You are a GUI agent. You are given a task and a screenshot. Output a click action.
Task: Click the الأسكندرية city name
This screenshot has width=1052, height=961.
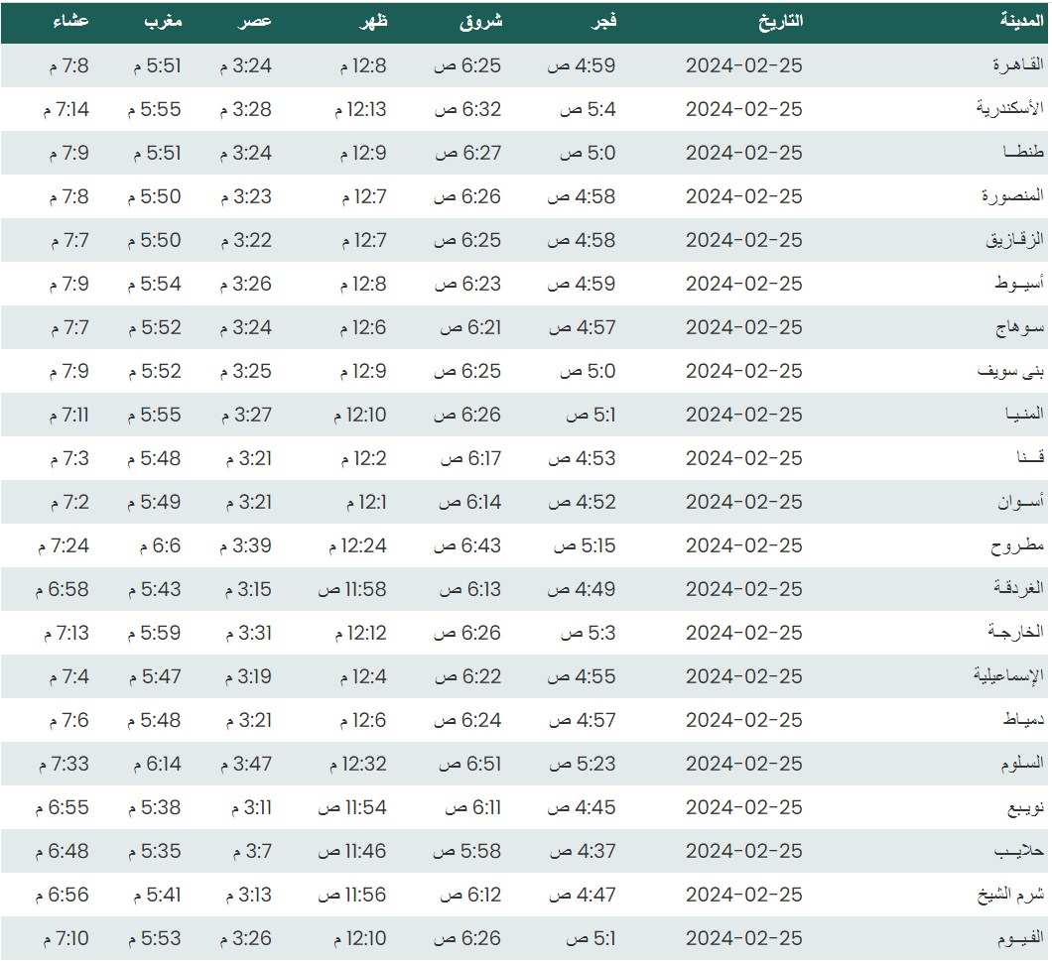click(x=1010, y=109)
